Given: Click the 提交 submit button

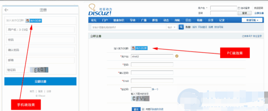Looking at the screenshot, I should (x=136, y=109).
